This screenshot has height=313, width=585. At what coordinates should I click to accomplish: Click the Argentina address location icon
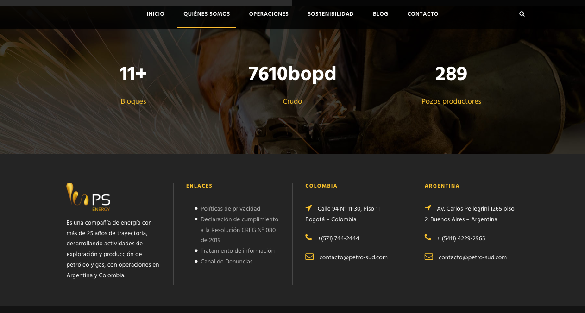(428, 208)
